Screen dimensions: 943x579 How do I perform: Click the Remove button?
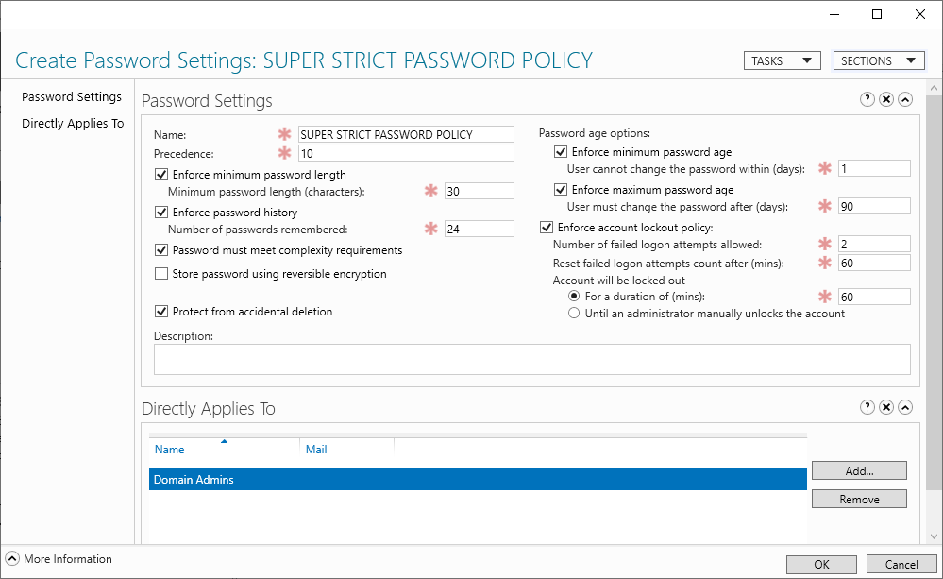pyautogui.click(x=859, y=499)
